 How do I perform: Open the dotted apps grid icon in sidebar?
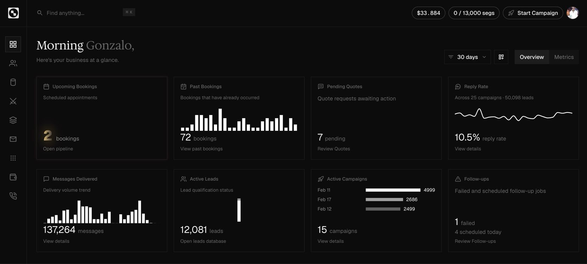pos(13,158)
